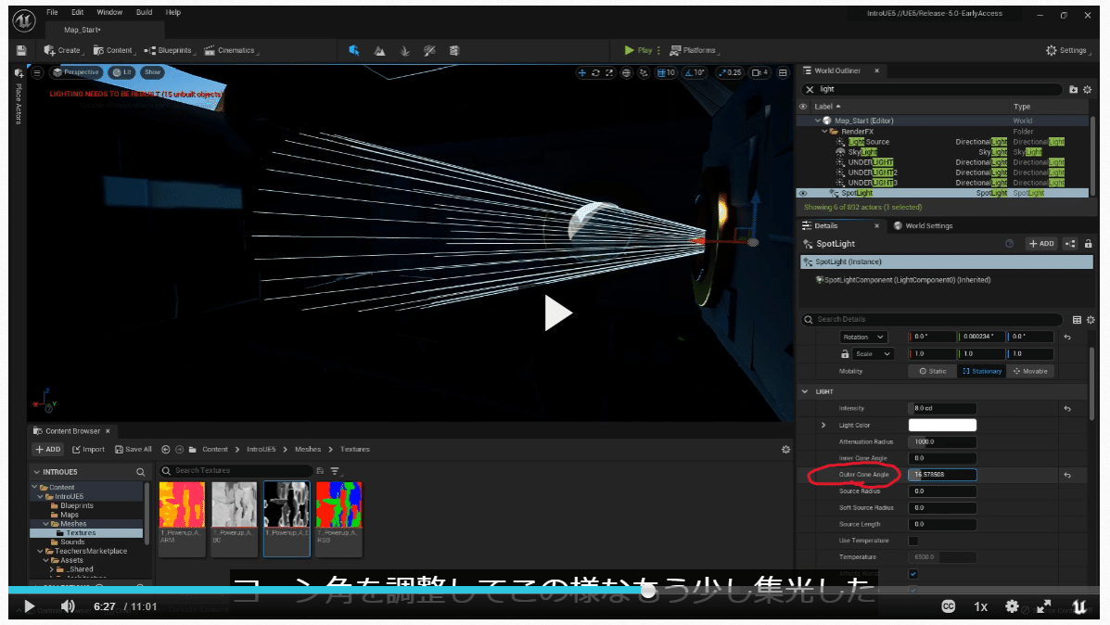Click the Light Color white swatch
The width and height of the screenshot is (1110, 625).
[942, 425]
